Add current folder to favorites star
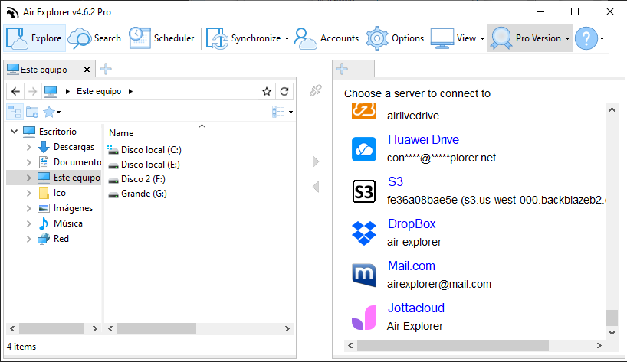Image resolution: width=627 pixels, height=362 pixels. click(x=267, y=91)
